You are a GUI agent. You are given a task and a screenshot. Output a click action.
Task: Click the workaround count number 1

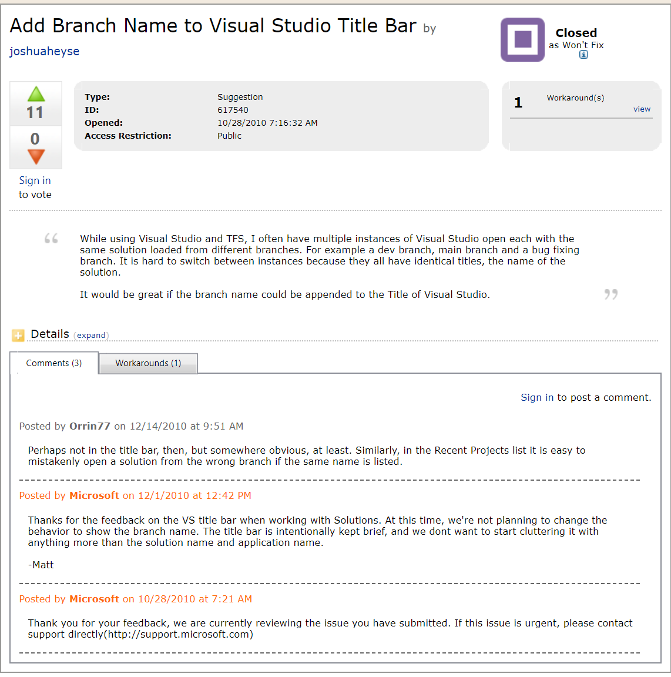pos(518,102)
